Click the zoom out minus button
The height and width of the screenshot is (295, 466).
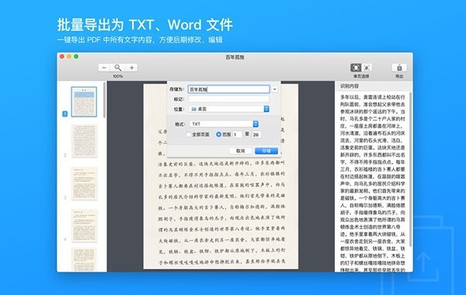click(x=104, y=68)
